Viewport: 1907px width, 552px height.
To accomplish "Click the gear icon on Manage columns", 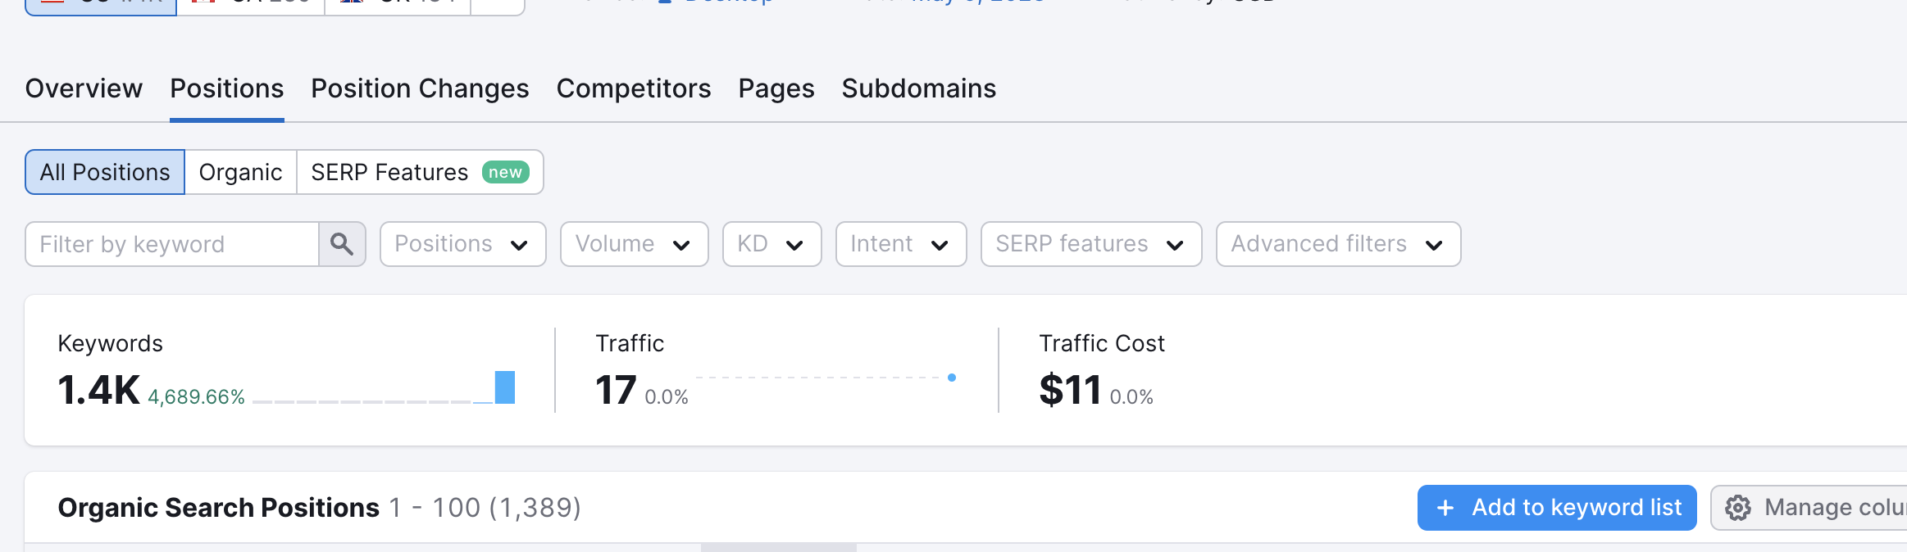I will (x=1738, y=508).
